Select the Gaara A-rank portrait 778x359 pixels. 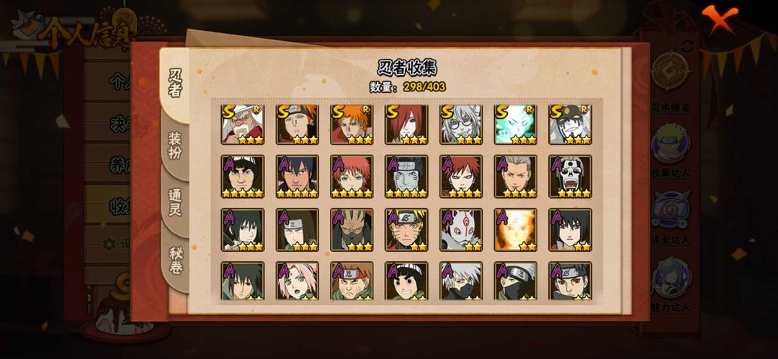[x=461, y=176]
